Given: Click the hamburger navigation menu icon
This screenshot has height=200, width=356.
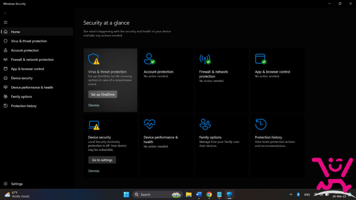Looking at the screenshot, I should click(6, 23).
